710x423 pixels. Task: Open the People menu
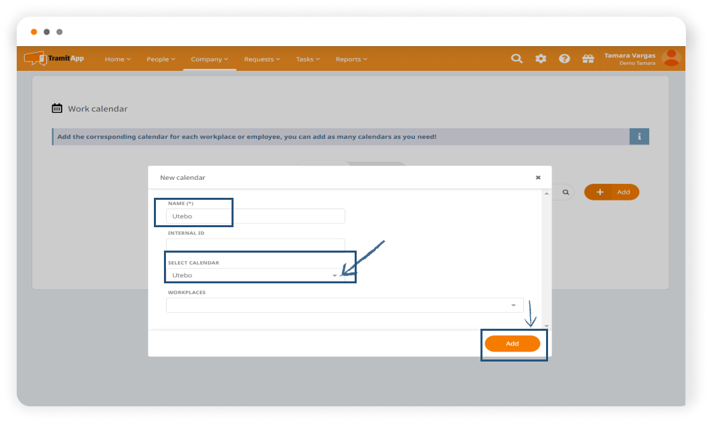coord(161,59)
